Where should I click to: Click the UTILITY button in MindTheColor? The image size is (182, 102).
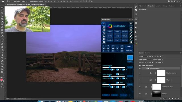117,40
